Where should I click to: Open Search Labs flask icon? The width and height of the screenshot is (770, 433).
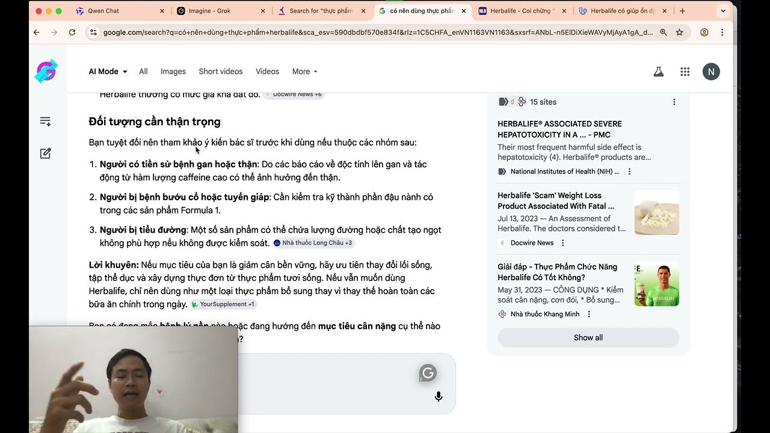click(x=659, y=72)
